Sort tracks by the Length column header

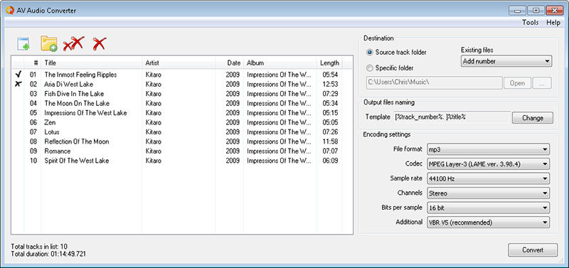(329, 63)
